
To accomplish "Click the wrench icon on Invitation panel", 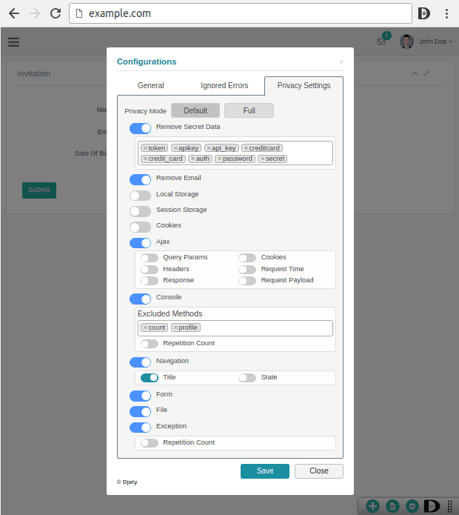I will click(426, 73).
